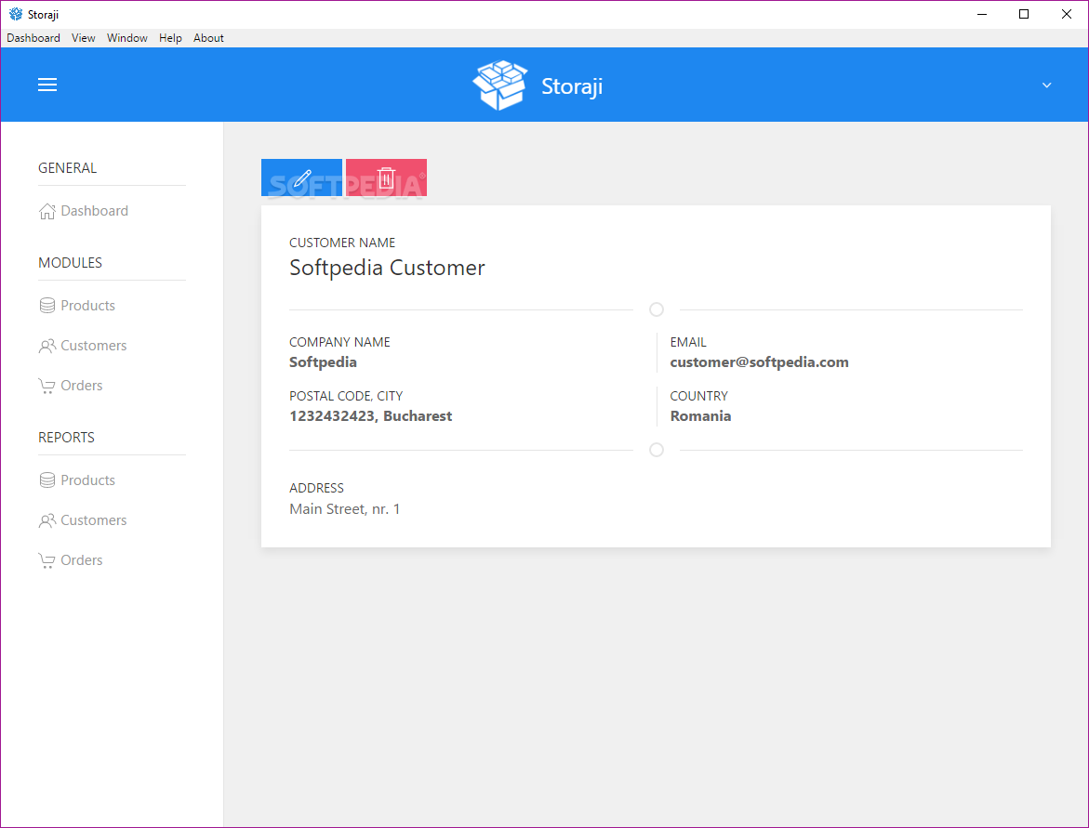Click Orders cart icon under Modules
This screenshot has width=1089, height=828.
[46, 386]
